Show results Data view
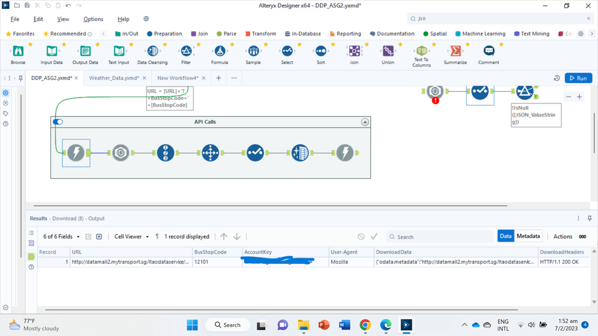598x336 pixels. pyautogui.click(x=506, y=236)
